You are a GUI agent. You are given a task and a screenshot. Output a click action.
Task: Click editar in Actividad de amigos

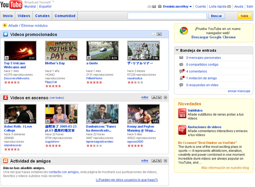coord(145,161)
